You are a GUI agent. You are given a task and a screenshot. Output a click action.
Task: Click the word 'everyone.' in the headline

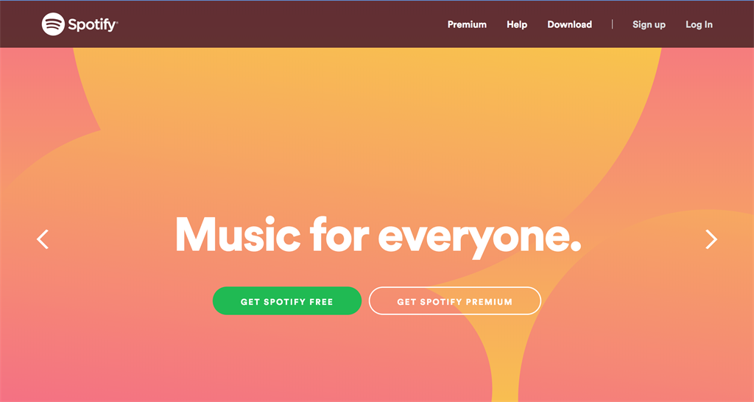(x=479, y=238)
